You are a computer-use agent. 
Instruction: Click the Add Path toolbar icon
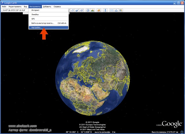tap(73, 10)
